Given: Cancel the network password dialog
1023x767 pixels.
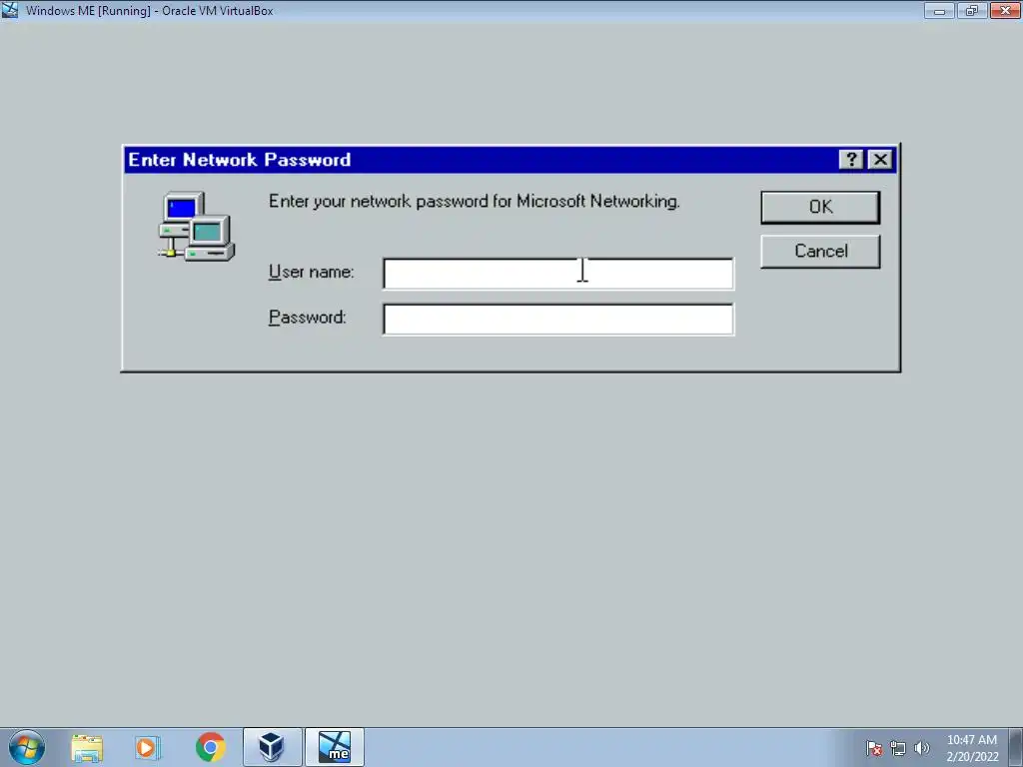Looking at the screenshot, I should point(820,251).
